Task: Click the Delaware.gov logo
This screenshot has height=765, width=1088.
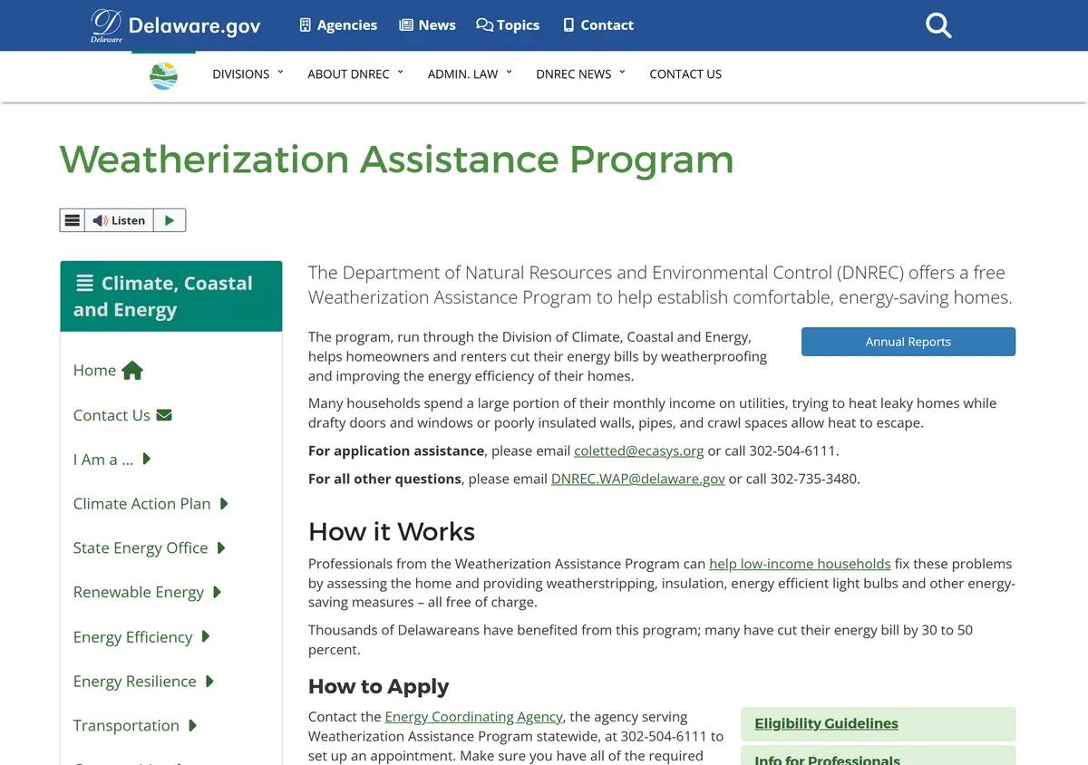Action: click(x=176, y=25)
